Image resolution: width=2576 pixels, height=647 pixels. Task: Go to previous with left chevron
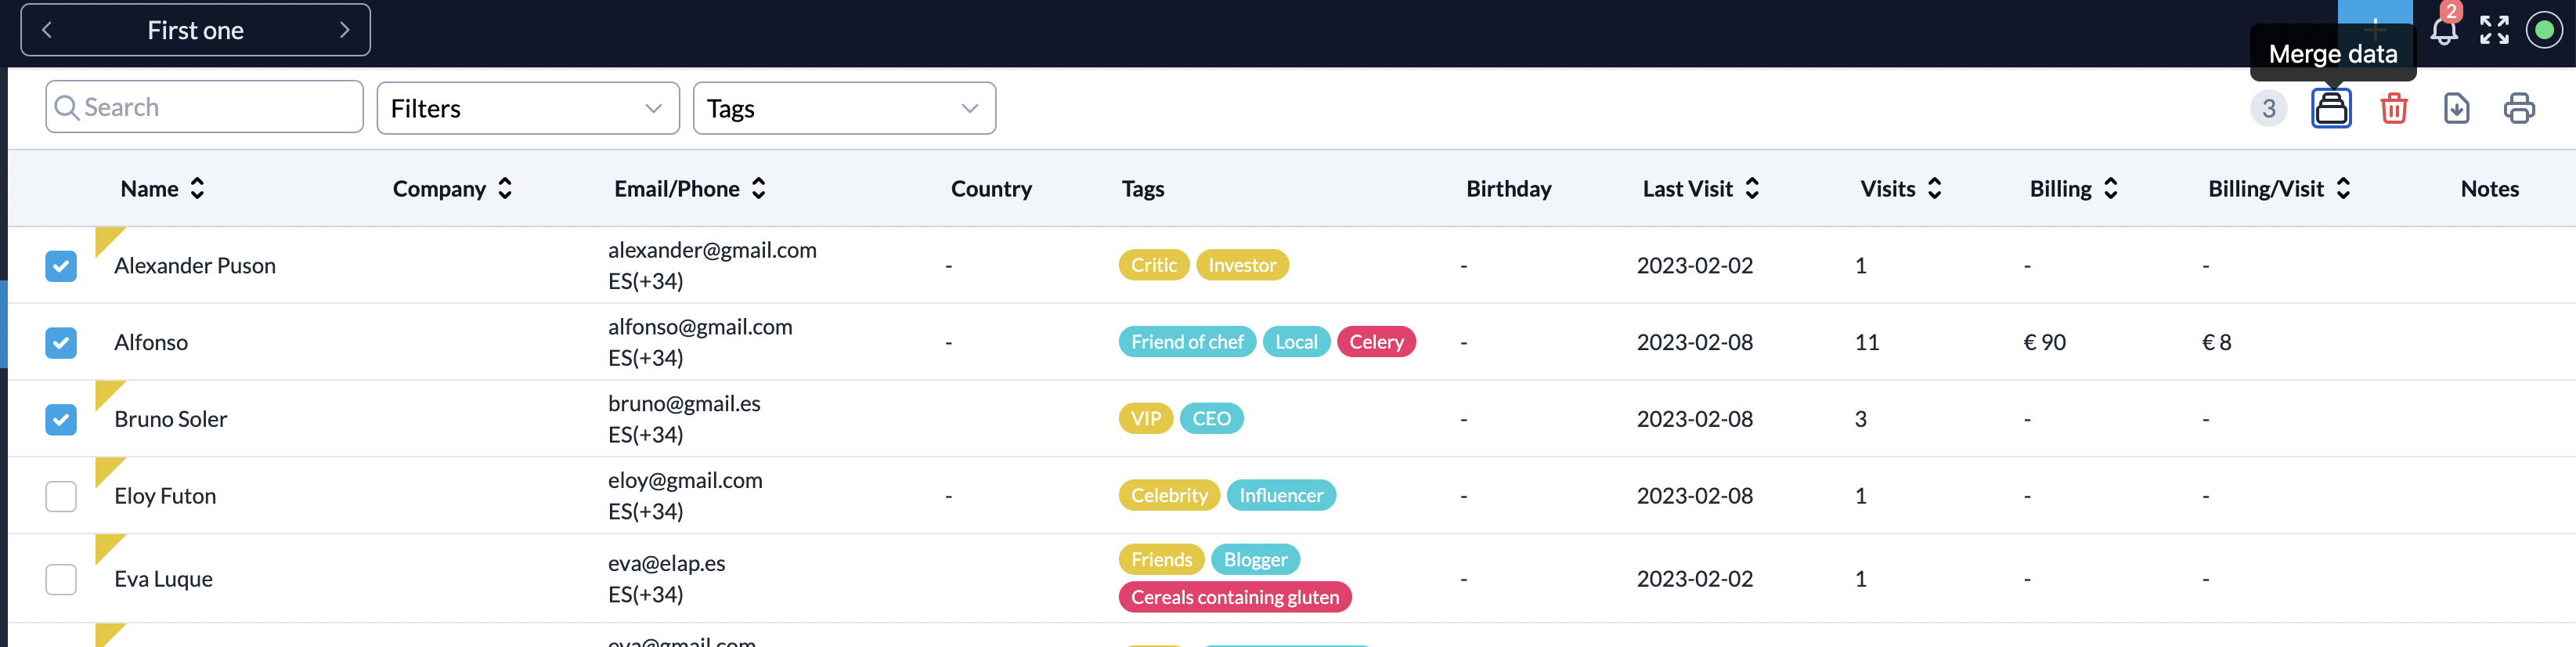pyautogui.click(x=47, y=30)
